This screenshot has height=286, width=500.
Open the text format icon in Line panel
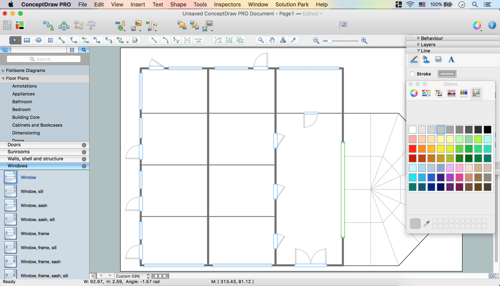click(451, 59)
